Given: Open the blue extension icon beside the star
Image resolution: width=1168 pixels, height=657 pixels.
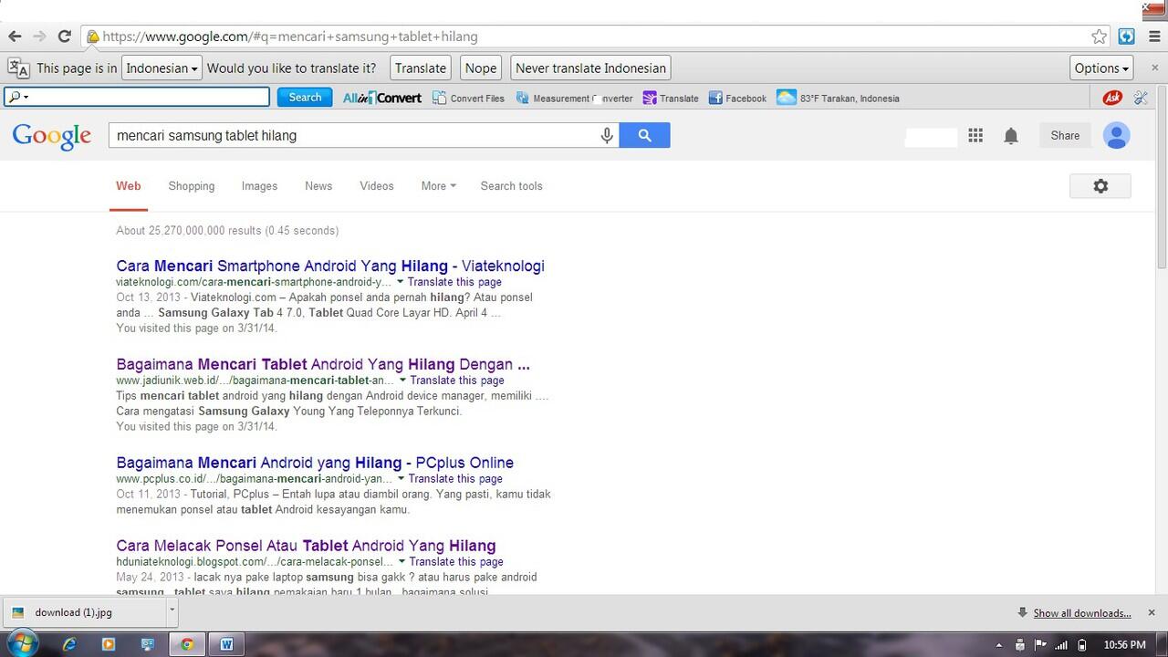Looking at the screenshot, I should point(1126,36).
